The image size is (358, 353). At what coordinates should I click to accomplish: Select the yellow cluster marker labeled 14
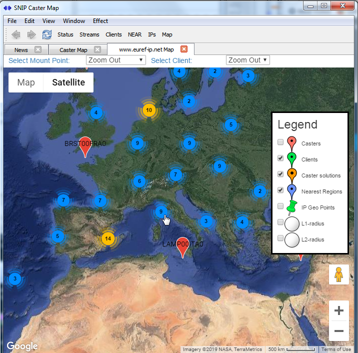point(108,238)
